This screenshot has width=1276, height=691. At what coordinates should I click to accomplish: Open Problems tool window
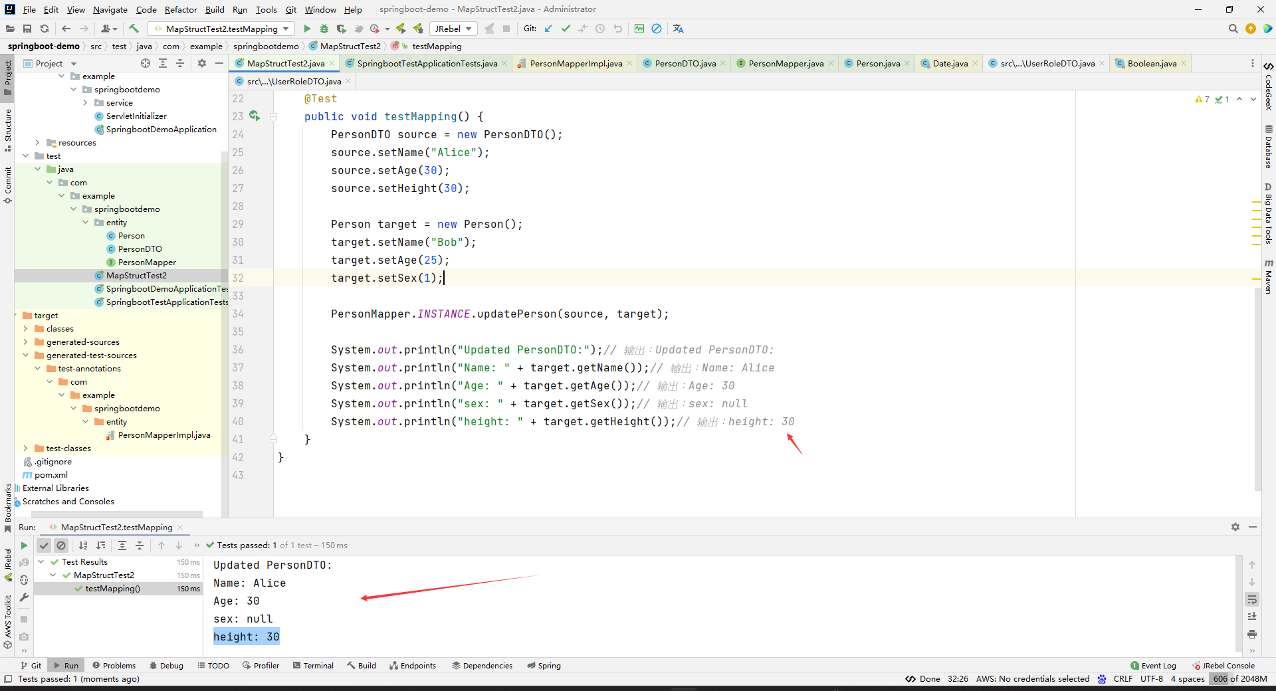(114, 666)
